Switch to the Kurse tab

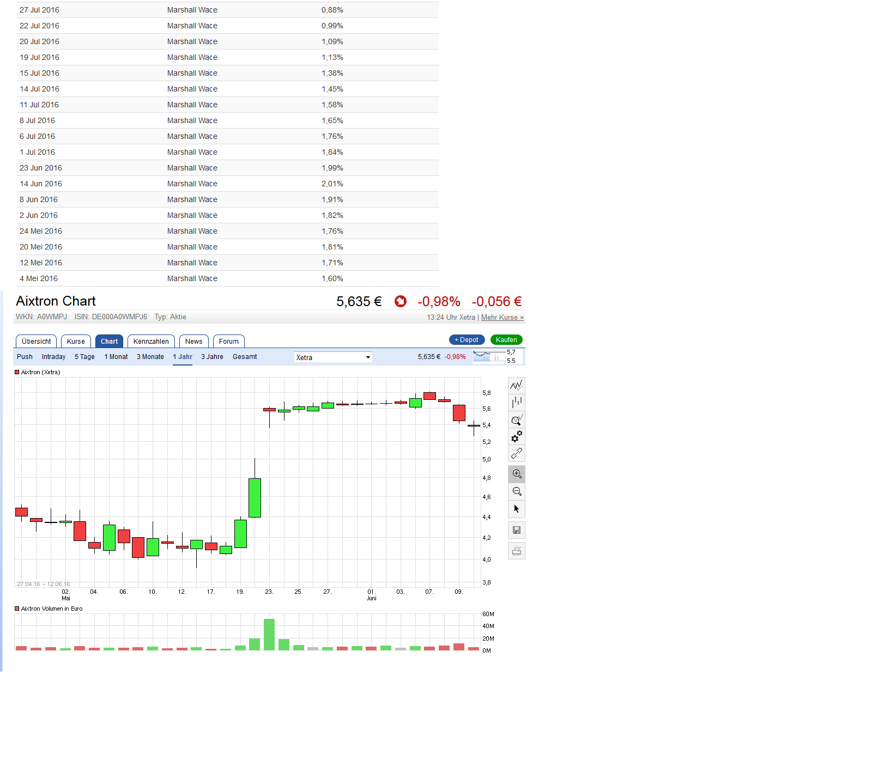click(x=76, y=342)
